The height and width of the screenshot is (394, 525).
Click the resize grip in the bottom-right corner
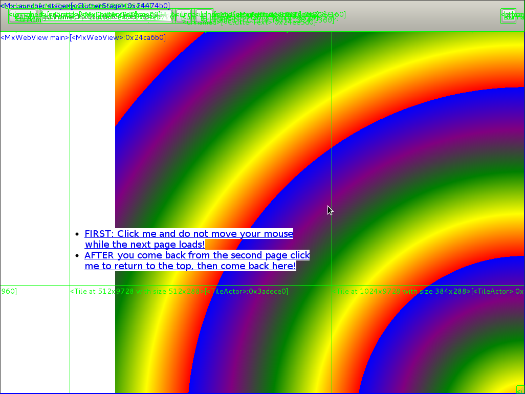pos(520,389)
